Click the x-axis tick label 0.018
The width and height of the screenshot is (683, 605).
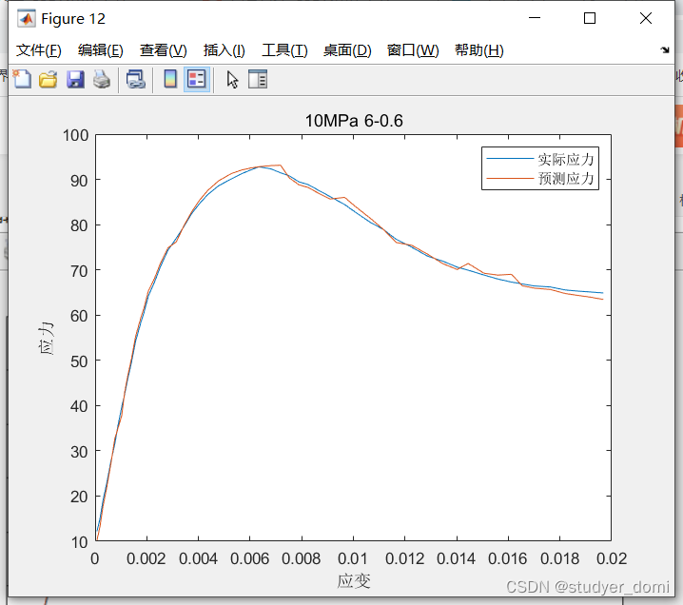click(559, 558)
